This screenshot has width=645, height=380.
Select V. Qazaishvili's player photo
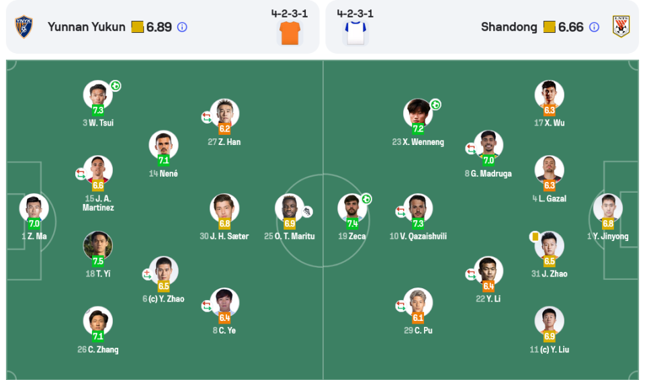[418, 207]
